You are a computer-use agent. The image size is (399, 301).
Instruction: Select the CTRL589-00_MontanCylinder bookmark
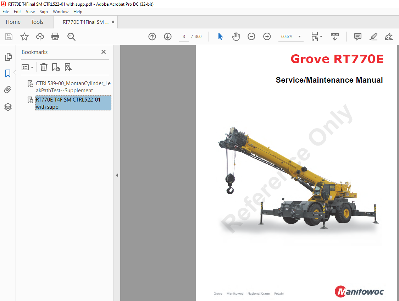[x=73, y=87]
